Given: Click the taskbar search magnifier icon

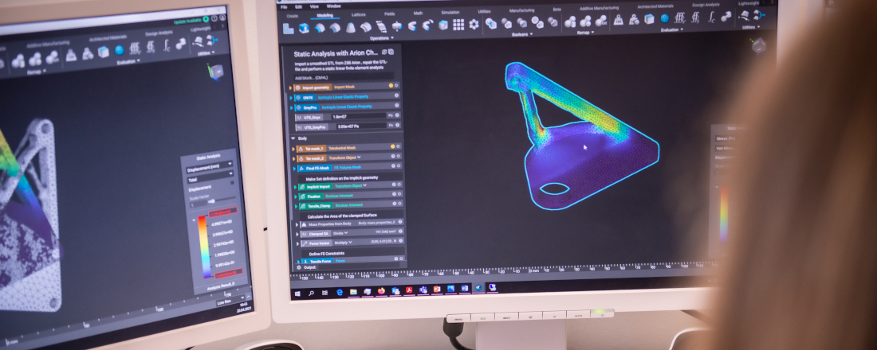Looking at the screenshot, I should tap(312, 293).
